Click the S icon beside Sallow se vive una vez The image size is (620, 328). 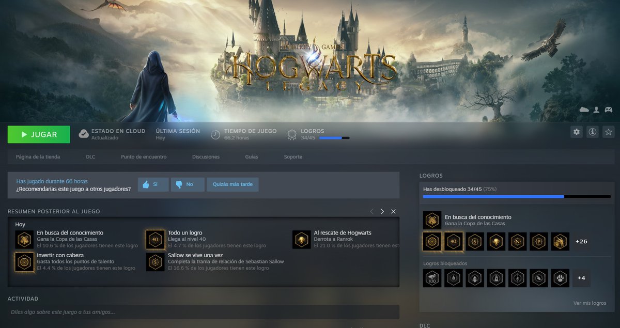tap(155, 262)
